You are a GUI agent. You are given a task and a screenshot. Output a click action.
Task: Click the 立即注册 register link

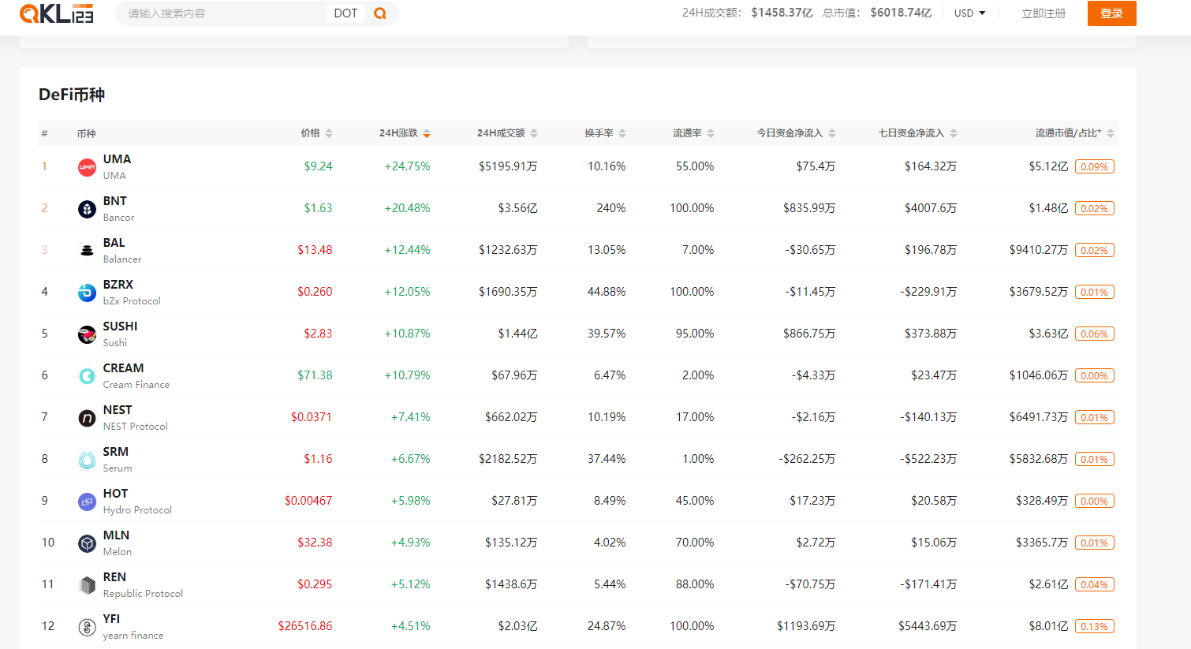[1044, 13]
